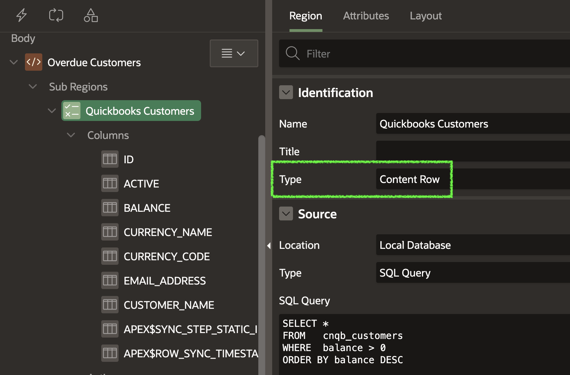This screenshot has width=570, height=375.
Task: Click the ACTIVE column icon
Action: click(x=110, y=183)
